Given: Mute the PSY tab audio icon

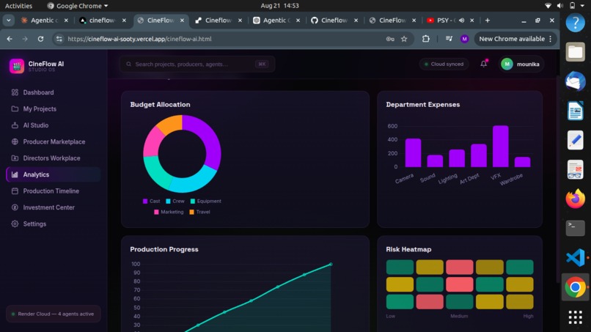Looking at the screenshot, I should (x=461, y=21).
